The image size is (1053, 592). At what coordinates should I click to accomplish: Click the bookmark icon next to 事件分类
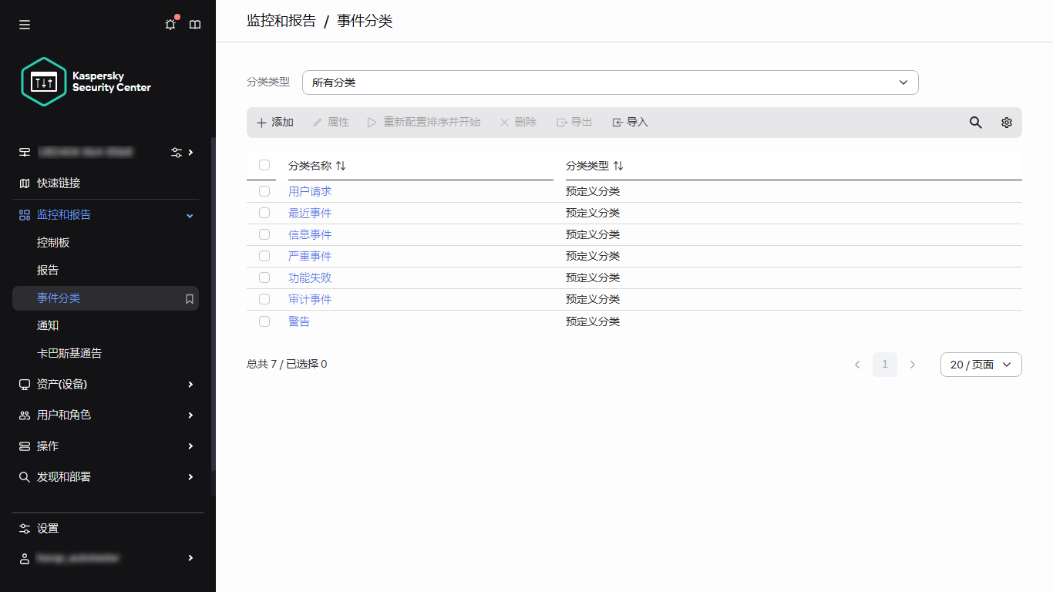190,298
